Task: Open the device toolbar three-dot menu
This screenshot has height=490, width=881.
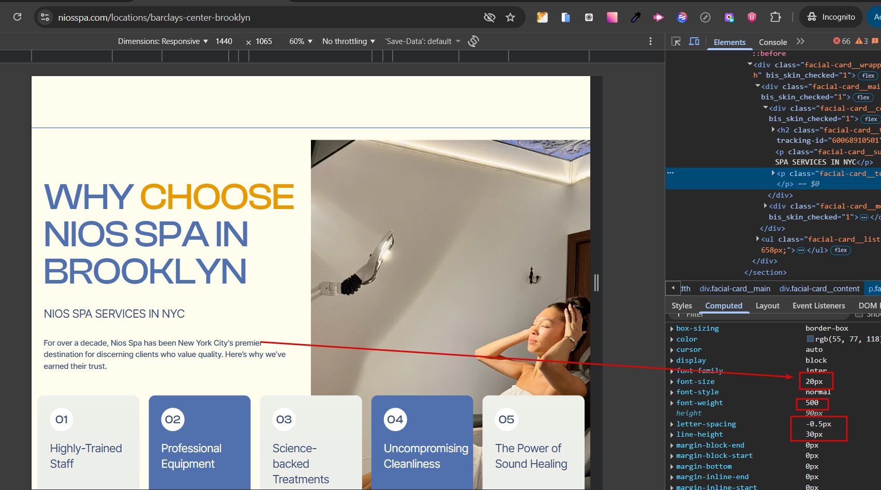Action: 650,41
